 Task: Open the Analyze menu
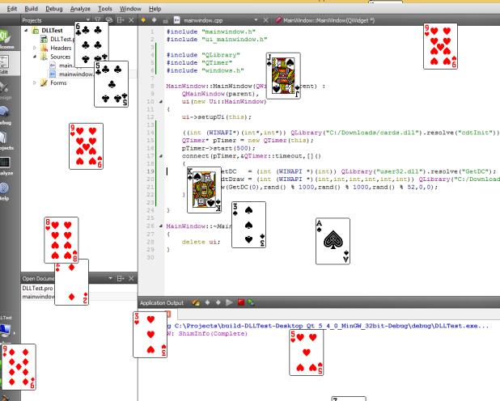point(80,9)
